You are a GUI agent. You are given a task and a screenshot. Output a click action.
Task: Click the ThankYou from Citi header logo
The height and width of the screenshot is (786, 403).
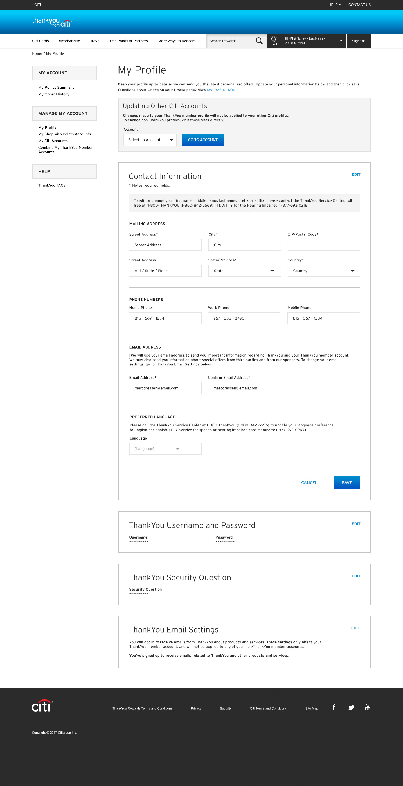point(52,22)
